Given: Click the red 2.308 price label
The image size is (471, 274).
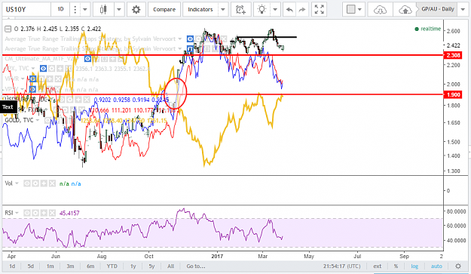Looking at the screenshot, I should (453, 55).
